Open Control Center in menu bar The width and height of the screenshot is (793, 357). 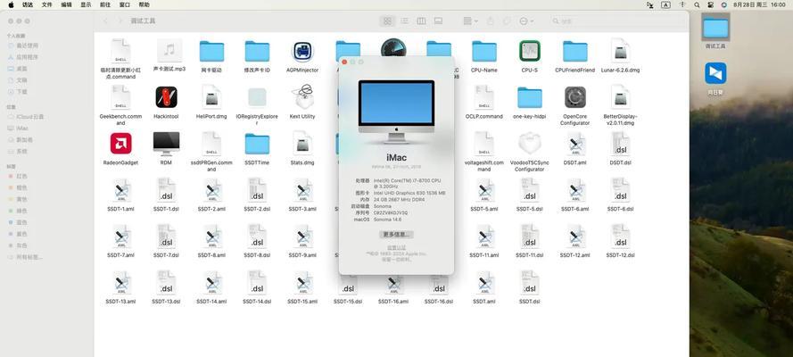click(x=711, y=4)
